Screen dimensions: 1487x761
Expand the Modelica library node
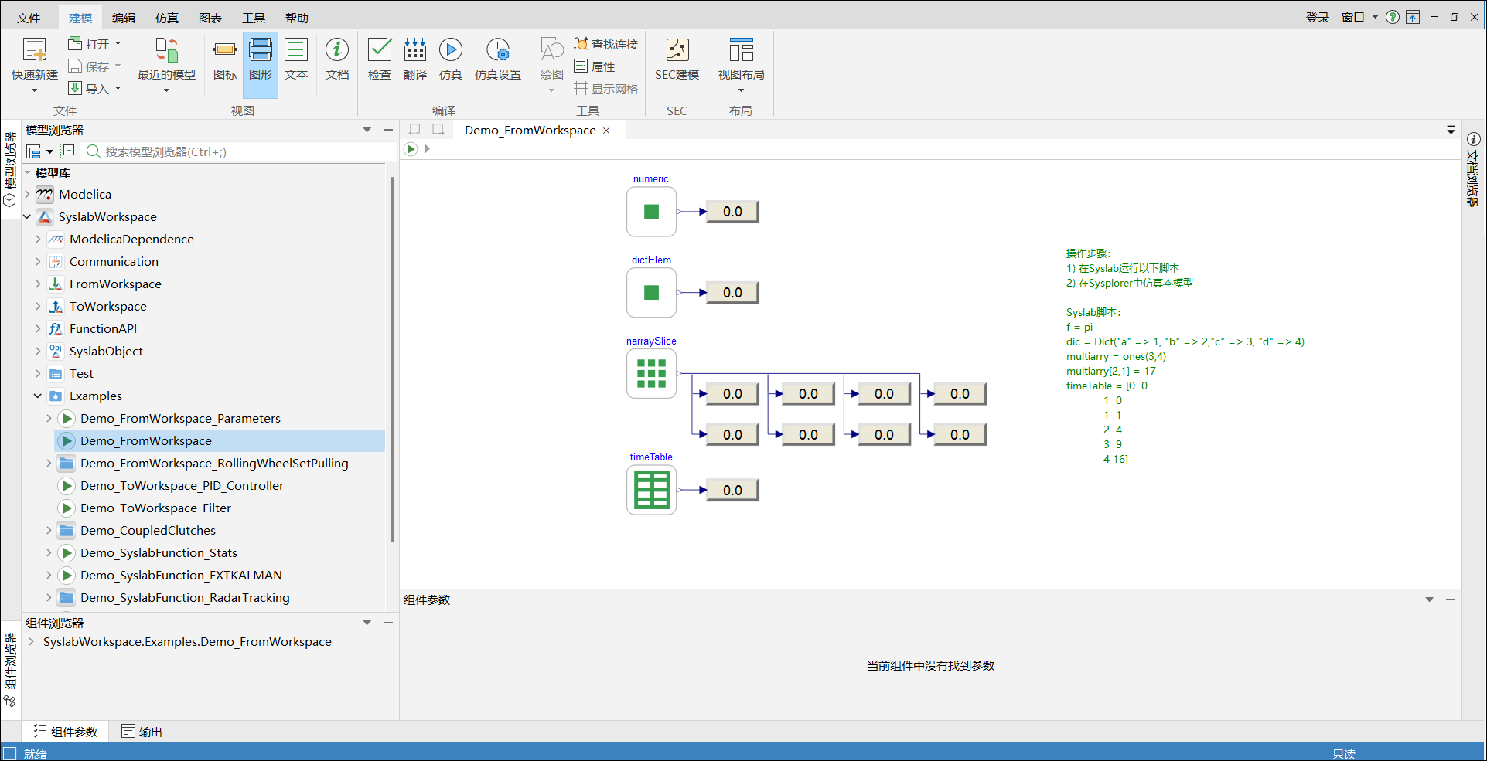(27, 195)
